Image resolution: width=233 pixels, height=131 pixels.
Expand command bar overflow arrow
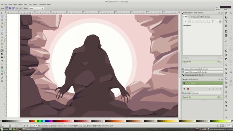point(226,118)
